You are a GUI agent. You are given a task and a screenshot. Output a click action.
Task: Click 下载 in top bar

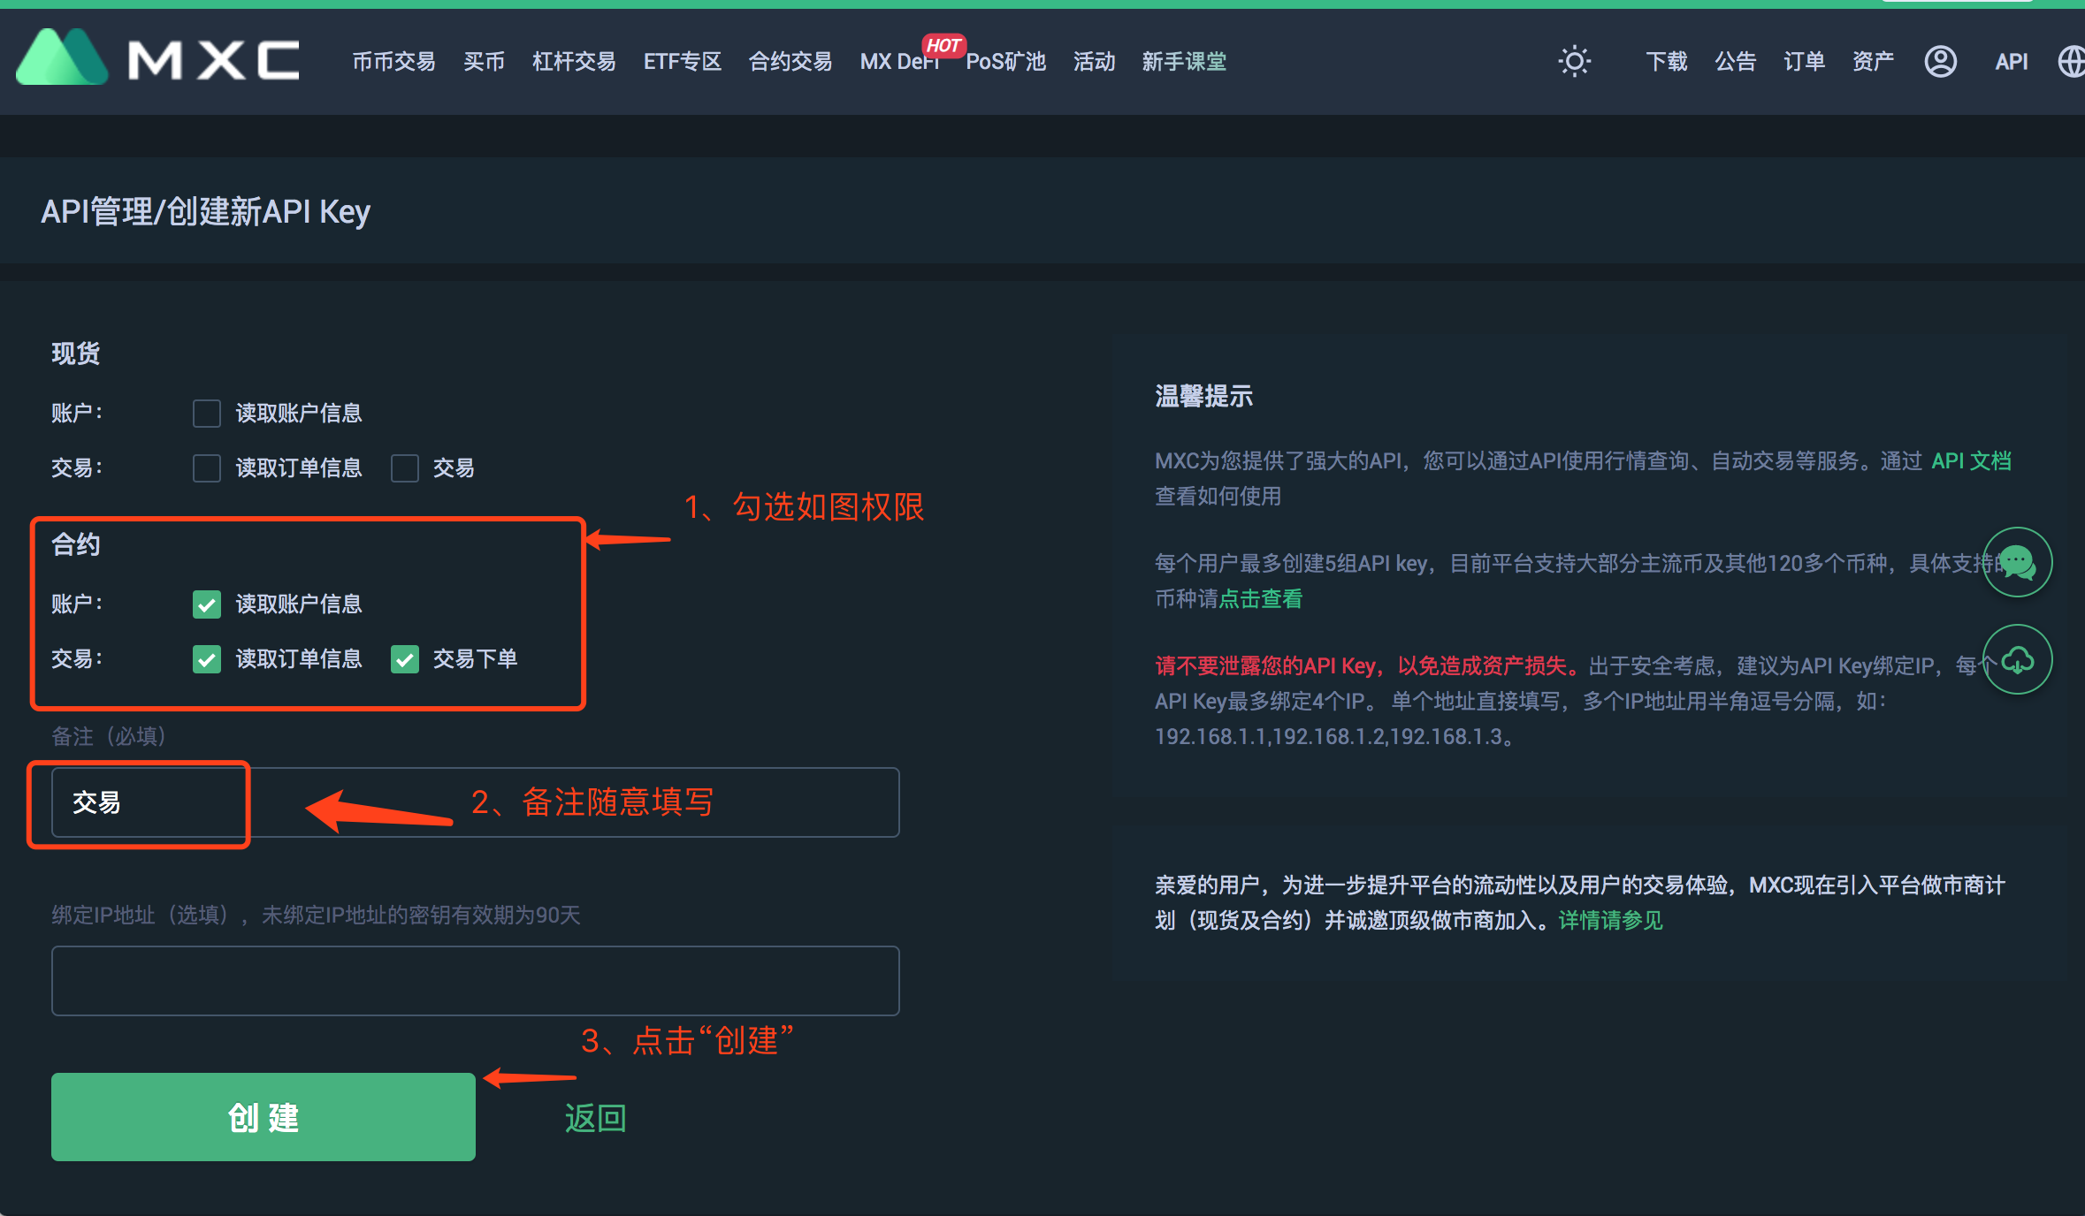(1667, 61)
